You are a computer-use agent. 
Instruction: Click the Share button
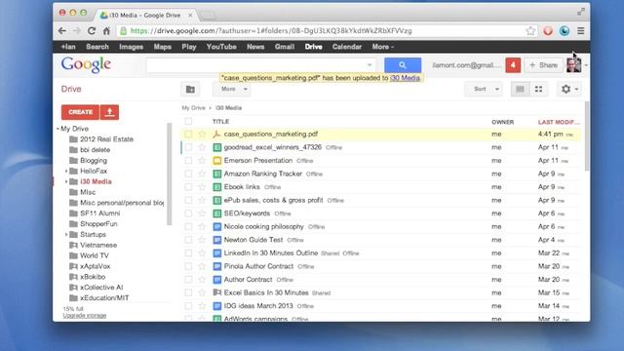(544, 65)
